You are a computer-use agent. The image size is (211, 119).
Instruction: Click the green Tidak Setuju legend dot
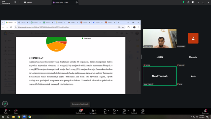click(x=82, y=38)
